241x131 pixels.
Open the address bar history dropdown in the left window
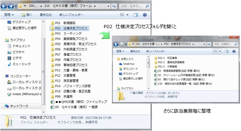[108, 6]
